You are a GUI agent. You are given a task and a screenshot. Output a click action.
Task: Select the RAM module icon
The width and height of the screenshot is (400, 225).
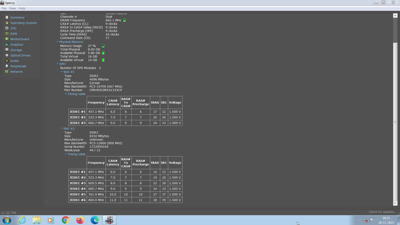(7, 34)
